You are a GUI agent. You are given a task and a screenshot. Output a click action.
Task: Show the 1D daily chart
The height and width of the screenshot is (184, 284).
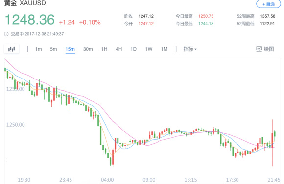click(134, 49)
